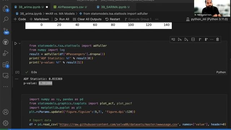Click second execute group icon in cell toolbar
The image size is (231, 130).
pyautogui.click(x=206, y=39)
